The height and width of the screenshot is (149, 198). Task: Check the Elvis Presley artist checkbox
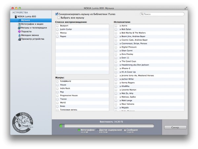[116, 54]
